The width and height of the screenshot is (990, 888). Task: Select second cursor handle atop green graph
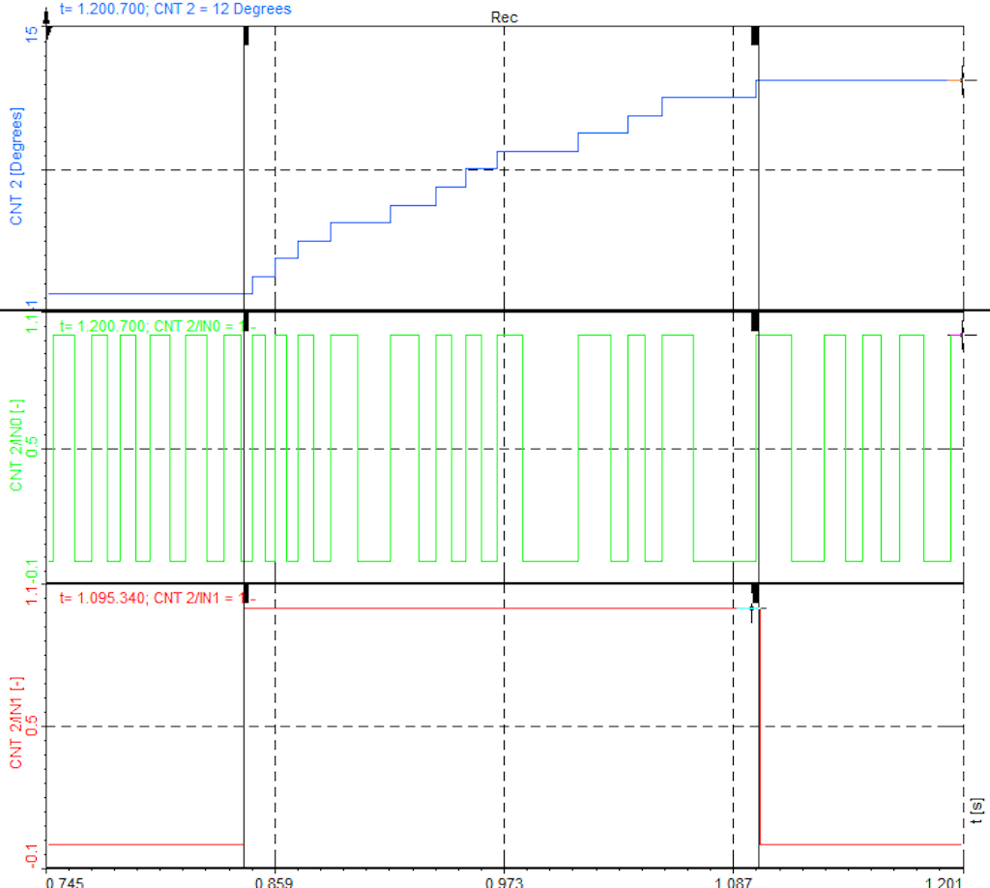tap(754, 321)
